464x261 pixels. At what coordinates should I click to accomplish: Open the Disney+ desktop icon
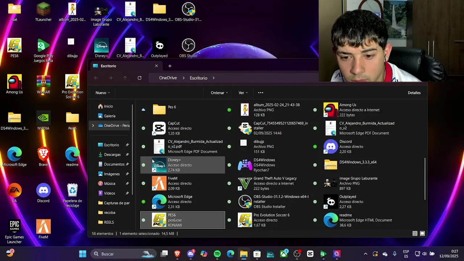101,48
